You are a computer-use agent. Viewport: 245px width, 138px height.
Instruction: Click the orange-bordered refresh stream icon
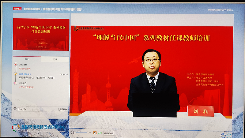(95, 133)
